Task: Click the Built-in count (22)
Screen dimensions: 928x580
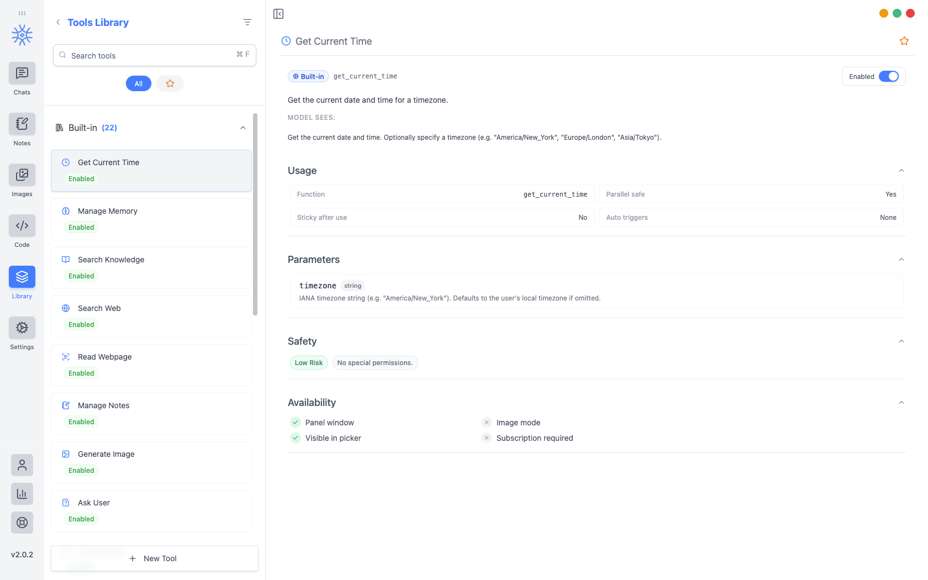Action: [109, 128]
